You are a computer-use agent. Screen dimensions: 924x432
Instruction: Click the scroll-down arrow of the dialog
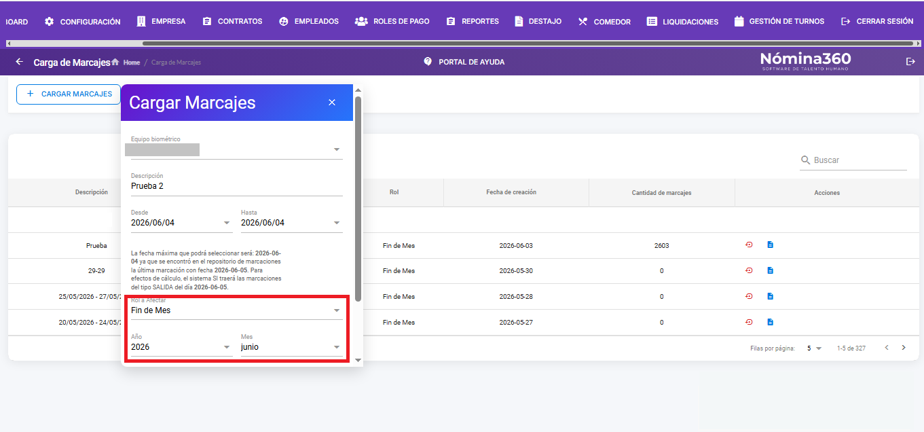tap(358, 361)
